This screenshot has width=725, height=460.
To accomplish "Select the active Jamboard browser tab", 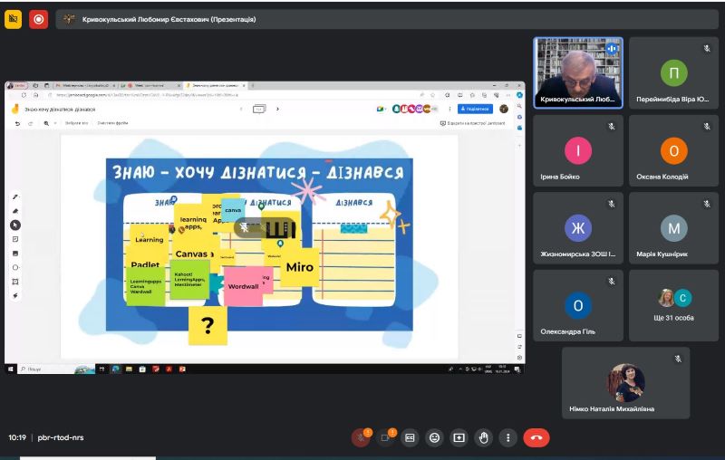I will click(216, 85).
